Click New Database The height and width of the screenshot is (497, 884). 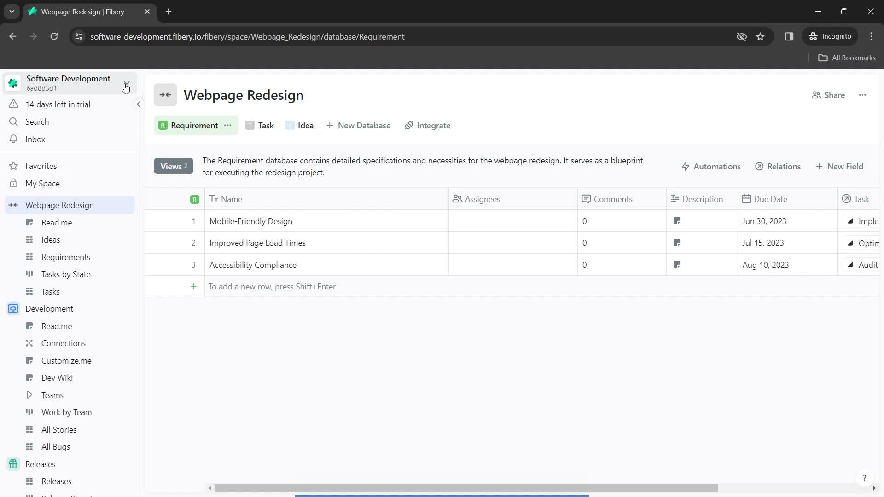pos(358,125)
